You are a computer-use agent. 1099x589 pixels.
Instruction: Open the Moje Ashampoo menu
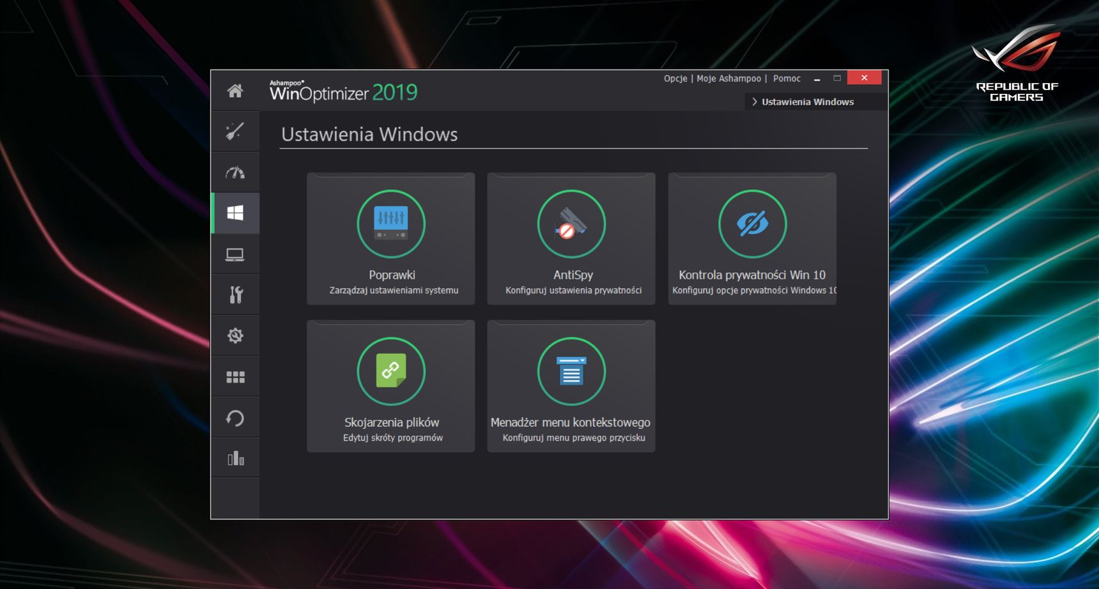(728, 78)
